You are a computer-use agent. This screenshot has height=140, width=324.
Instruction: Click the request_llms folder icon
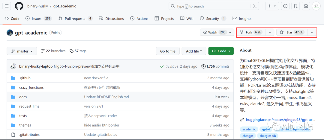click(x=13, y=106)
